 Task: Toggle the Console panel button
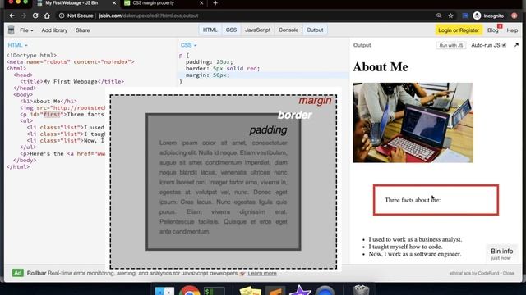point(288,29)
